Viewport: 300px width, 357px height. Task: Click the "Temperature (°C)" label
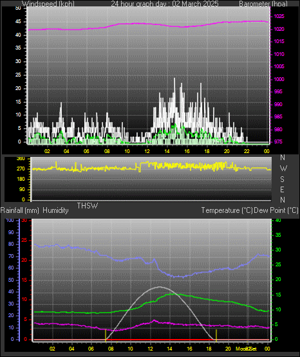click(x=227, y=210)
